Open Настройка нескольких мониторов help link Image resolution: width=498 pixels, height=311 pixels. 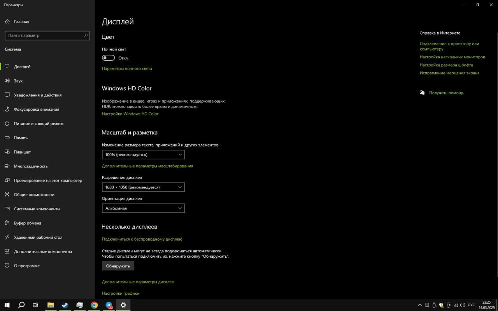pyautogui.click(x=452, y=57)
